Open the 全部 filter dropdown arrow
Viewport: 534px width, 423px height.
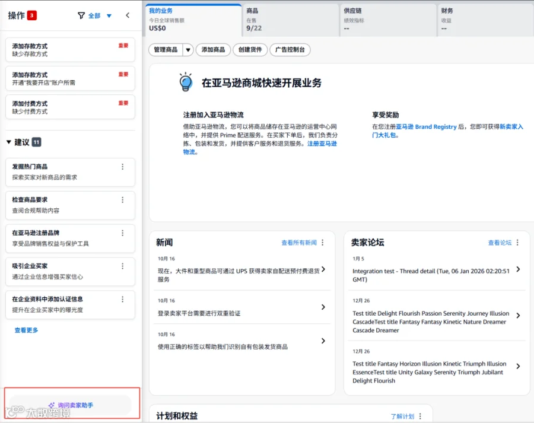(109, 15)
